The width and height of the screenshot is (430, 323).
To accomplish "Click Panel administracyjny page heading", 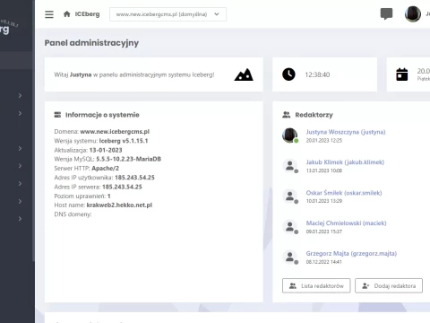I will coord(91,43).
